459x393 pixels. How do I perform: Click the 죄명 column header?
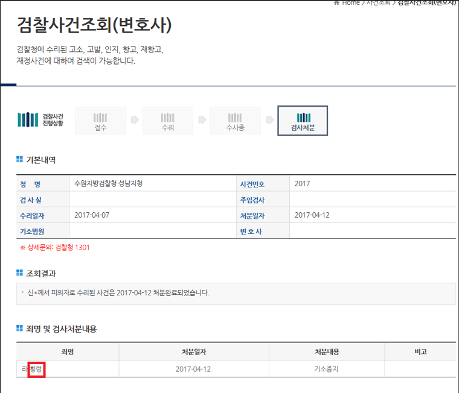click(67, 351)
